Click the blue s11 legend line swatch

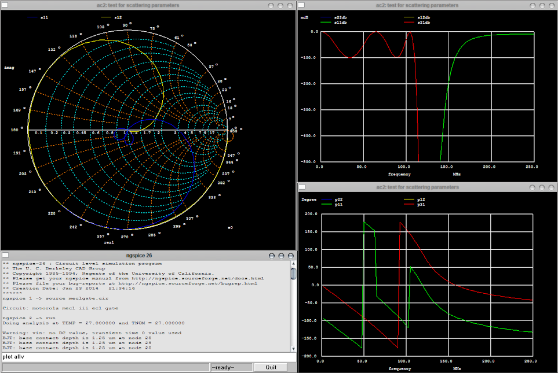click(32, 17)
